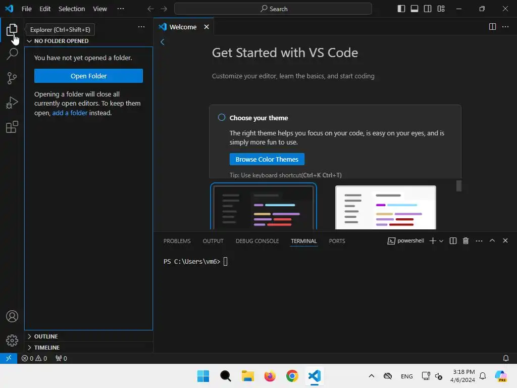Screen dimensions: 517x388
Task: Open File Explorer from the taskbar
Action: coord(247,376)
